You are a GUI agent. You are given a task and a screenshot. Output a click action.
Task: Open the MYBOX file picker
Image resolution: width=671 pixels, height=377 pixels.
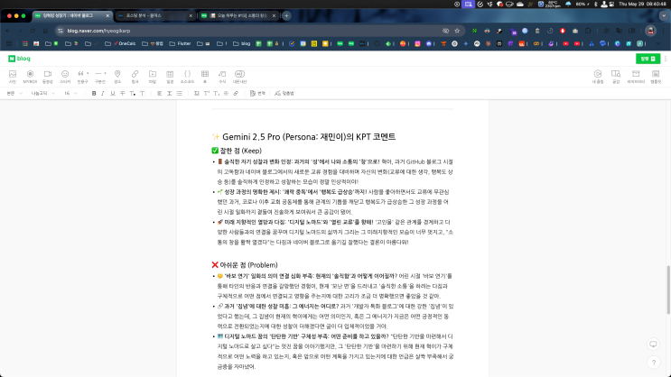30,77
